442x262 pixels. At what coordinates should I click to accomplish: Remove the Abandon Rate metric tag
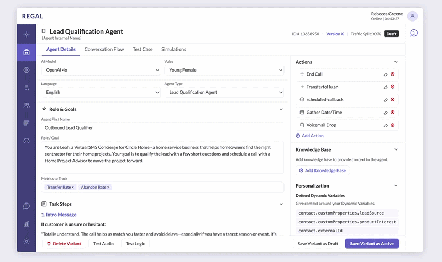tap(108, 187)
